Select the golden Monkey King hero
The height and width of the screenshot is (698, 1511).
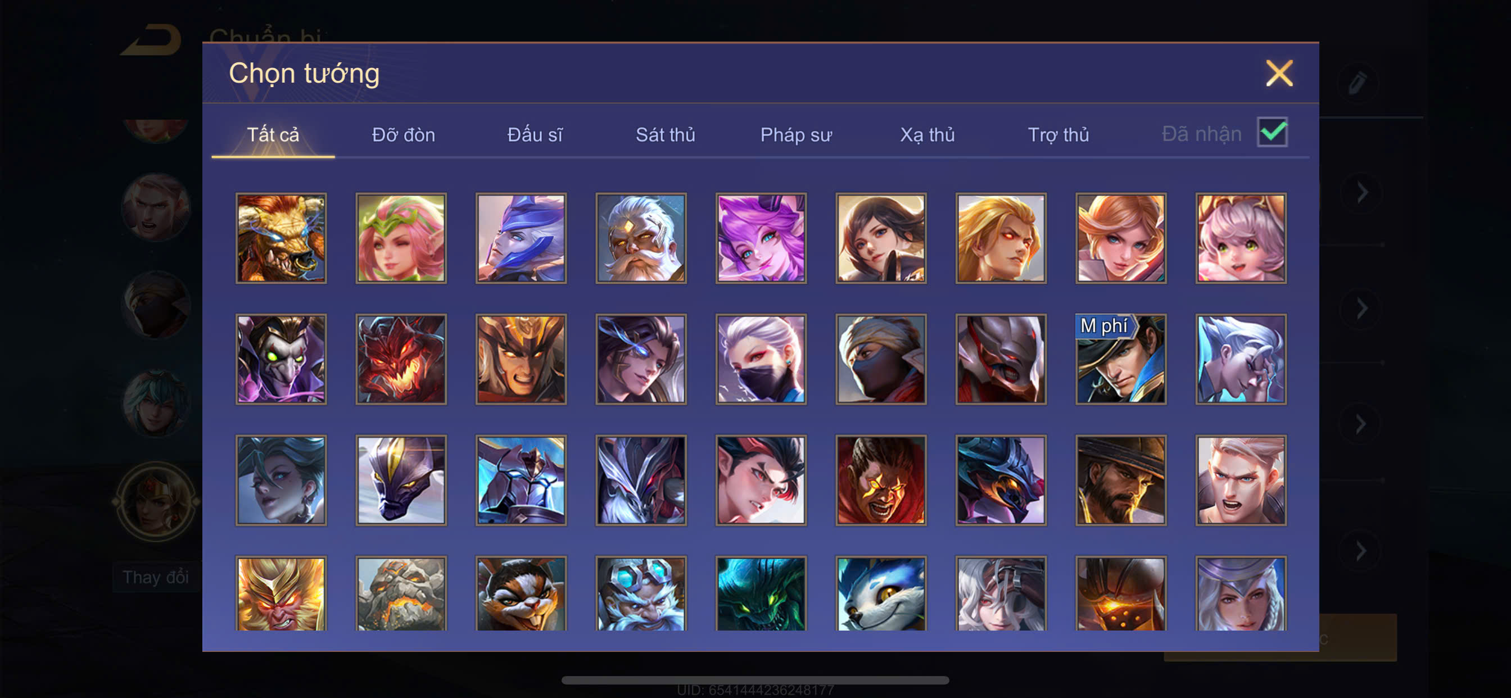click(x=281, y=593)
